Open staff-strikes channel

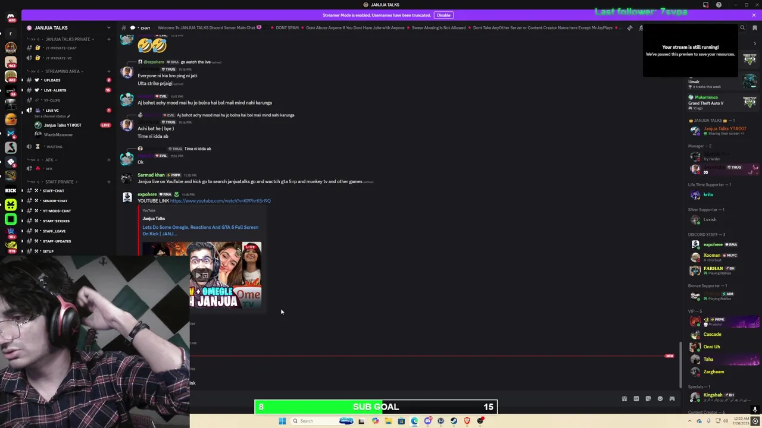(67, 221)
